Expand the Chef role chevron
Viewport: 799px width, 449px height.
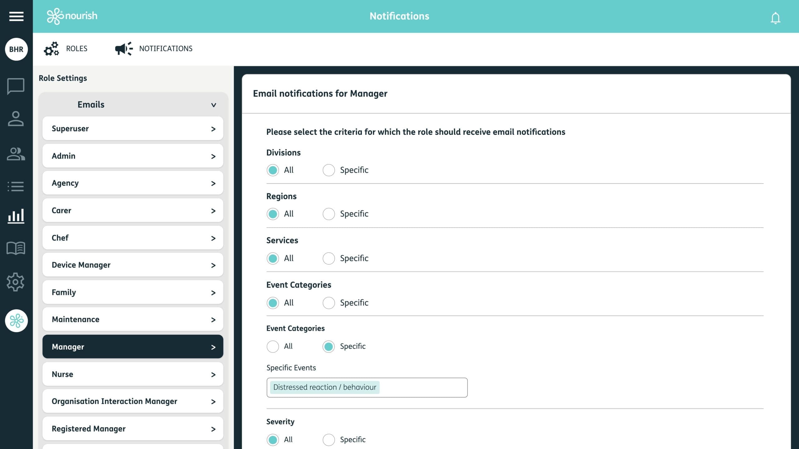213,238
